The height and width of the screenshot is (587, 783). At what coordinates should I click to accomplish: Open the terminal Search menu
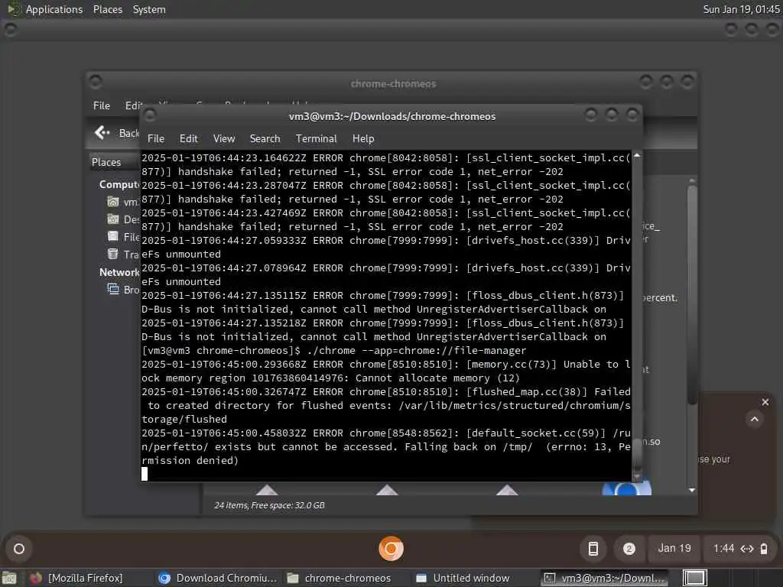pos(265,139)
